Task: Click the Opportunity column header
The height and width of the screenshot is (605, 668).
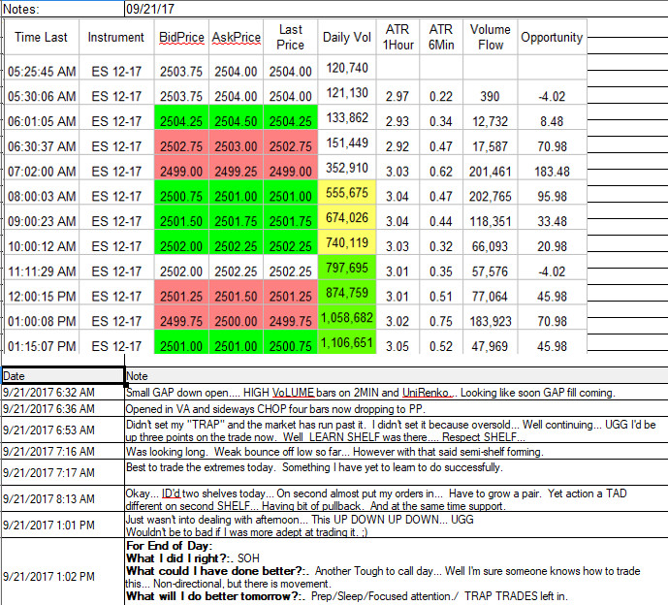Action: click(x=552, y=37)
